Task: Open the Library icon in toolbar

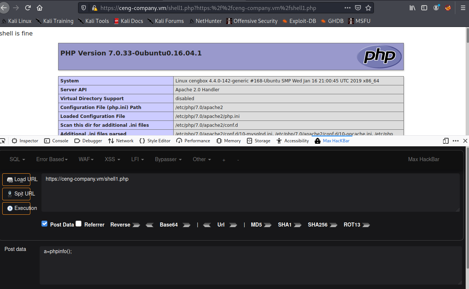Action: tap(412, 7)
